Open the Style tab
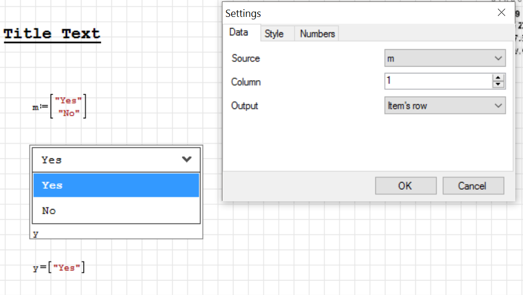 pyautogui.click(x=274, y=34)
